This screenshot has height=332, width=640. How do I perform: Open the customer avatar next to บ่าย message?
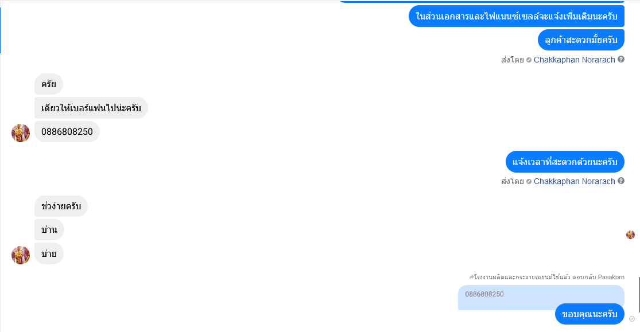click(x=21, y=255)
